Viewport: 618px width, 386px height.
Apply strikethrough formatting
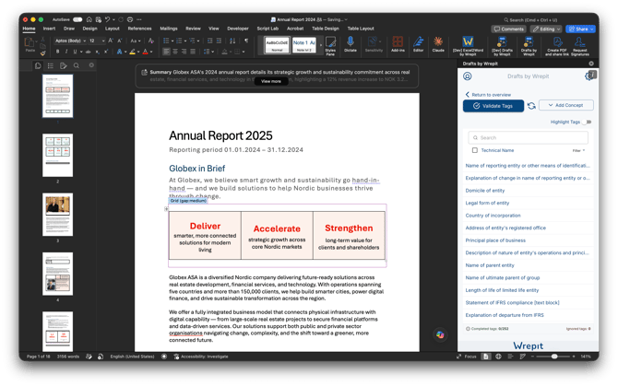tap(89, 52)
